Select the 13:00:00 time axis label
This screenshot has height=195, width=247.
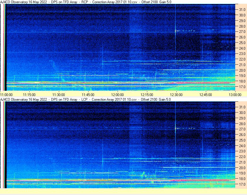pyautogui.click(x=235, y=95)
